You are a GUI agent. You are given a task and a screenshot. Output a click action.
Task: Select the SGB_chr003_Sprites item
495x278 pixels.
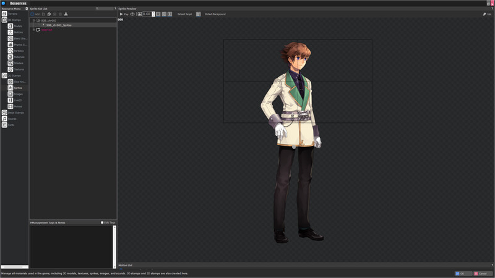coord(59,25)
